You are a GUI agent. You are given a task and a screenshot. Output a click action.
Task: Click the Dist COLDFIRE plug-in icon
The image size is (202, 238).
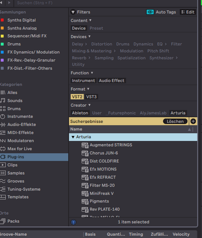click(x=85, y=161)
